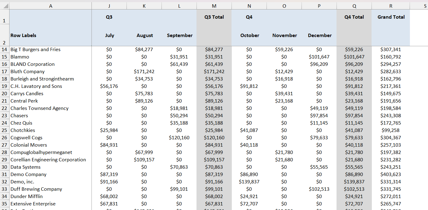Select column O header
The width and height of the screenshot is (428, 210).
point(284,6)
